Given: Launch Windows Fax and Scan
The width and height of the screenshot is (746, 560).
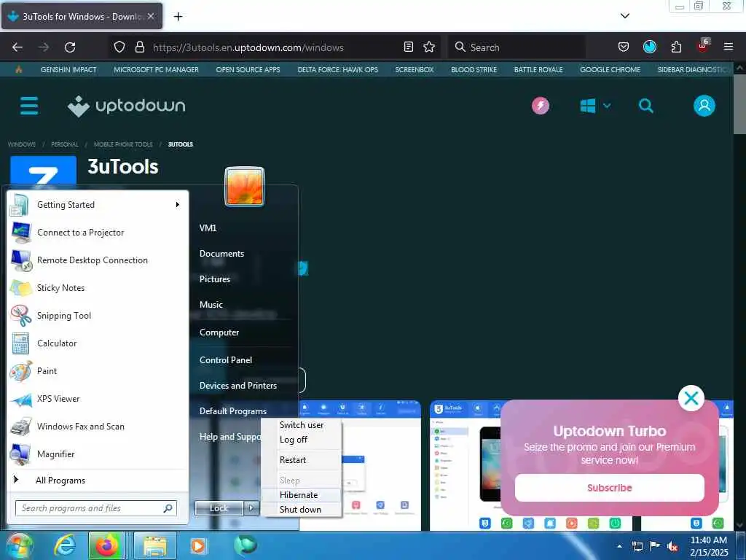Looking at the screenshot, I should point(98,426).
